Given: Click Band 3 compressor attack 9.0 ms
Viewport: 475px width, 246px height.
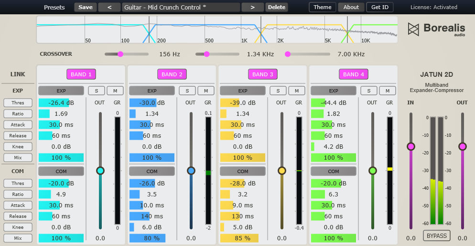Looking at the screenshot, I should tap(243, 205).
